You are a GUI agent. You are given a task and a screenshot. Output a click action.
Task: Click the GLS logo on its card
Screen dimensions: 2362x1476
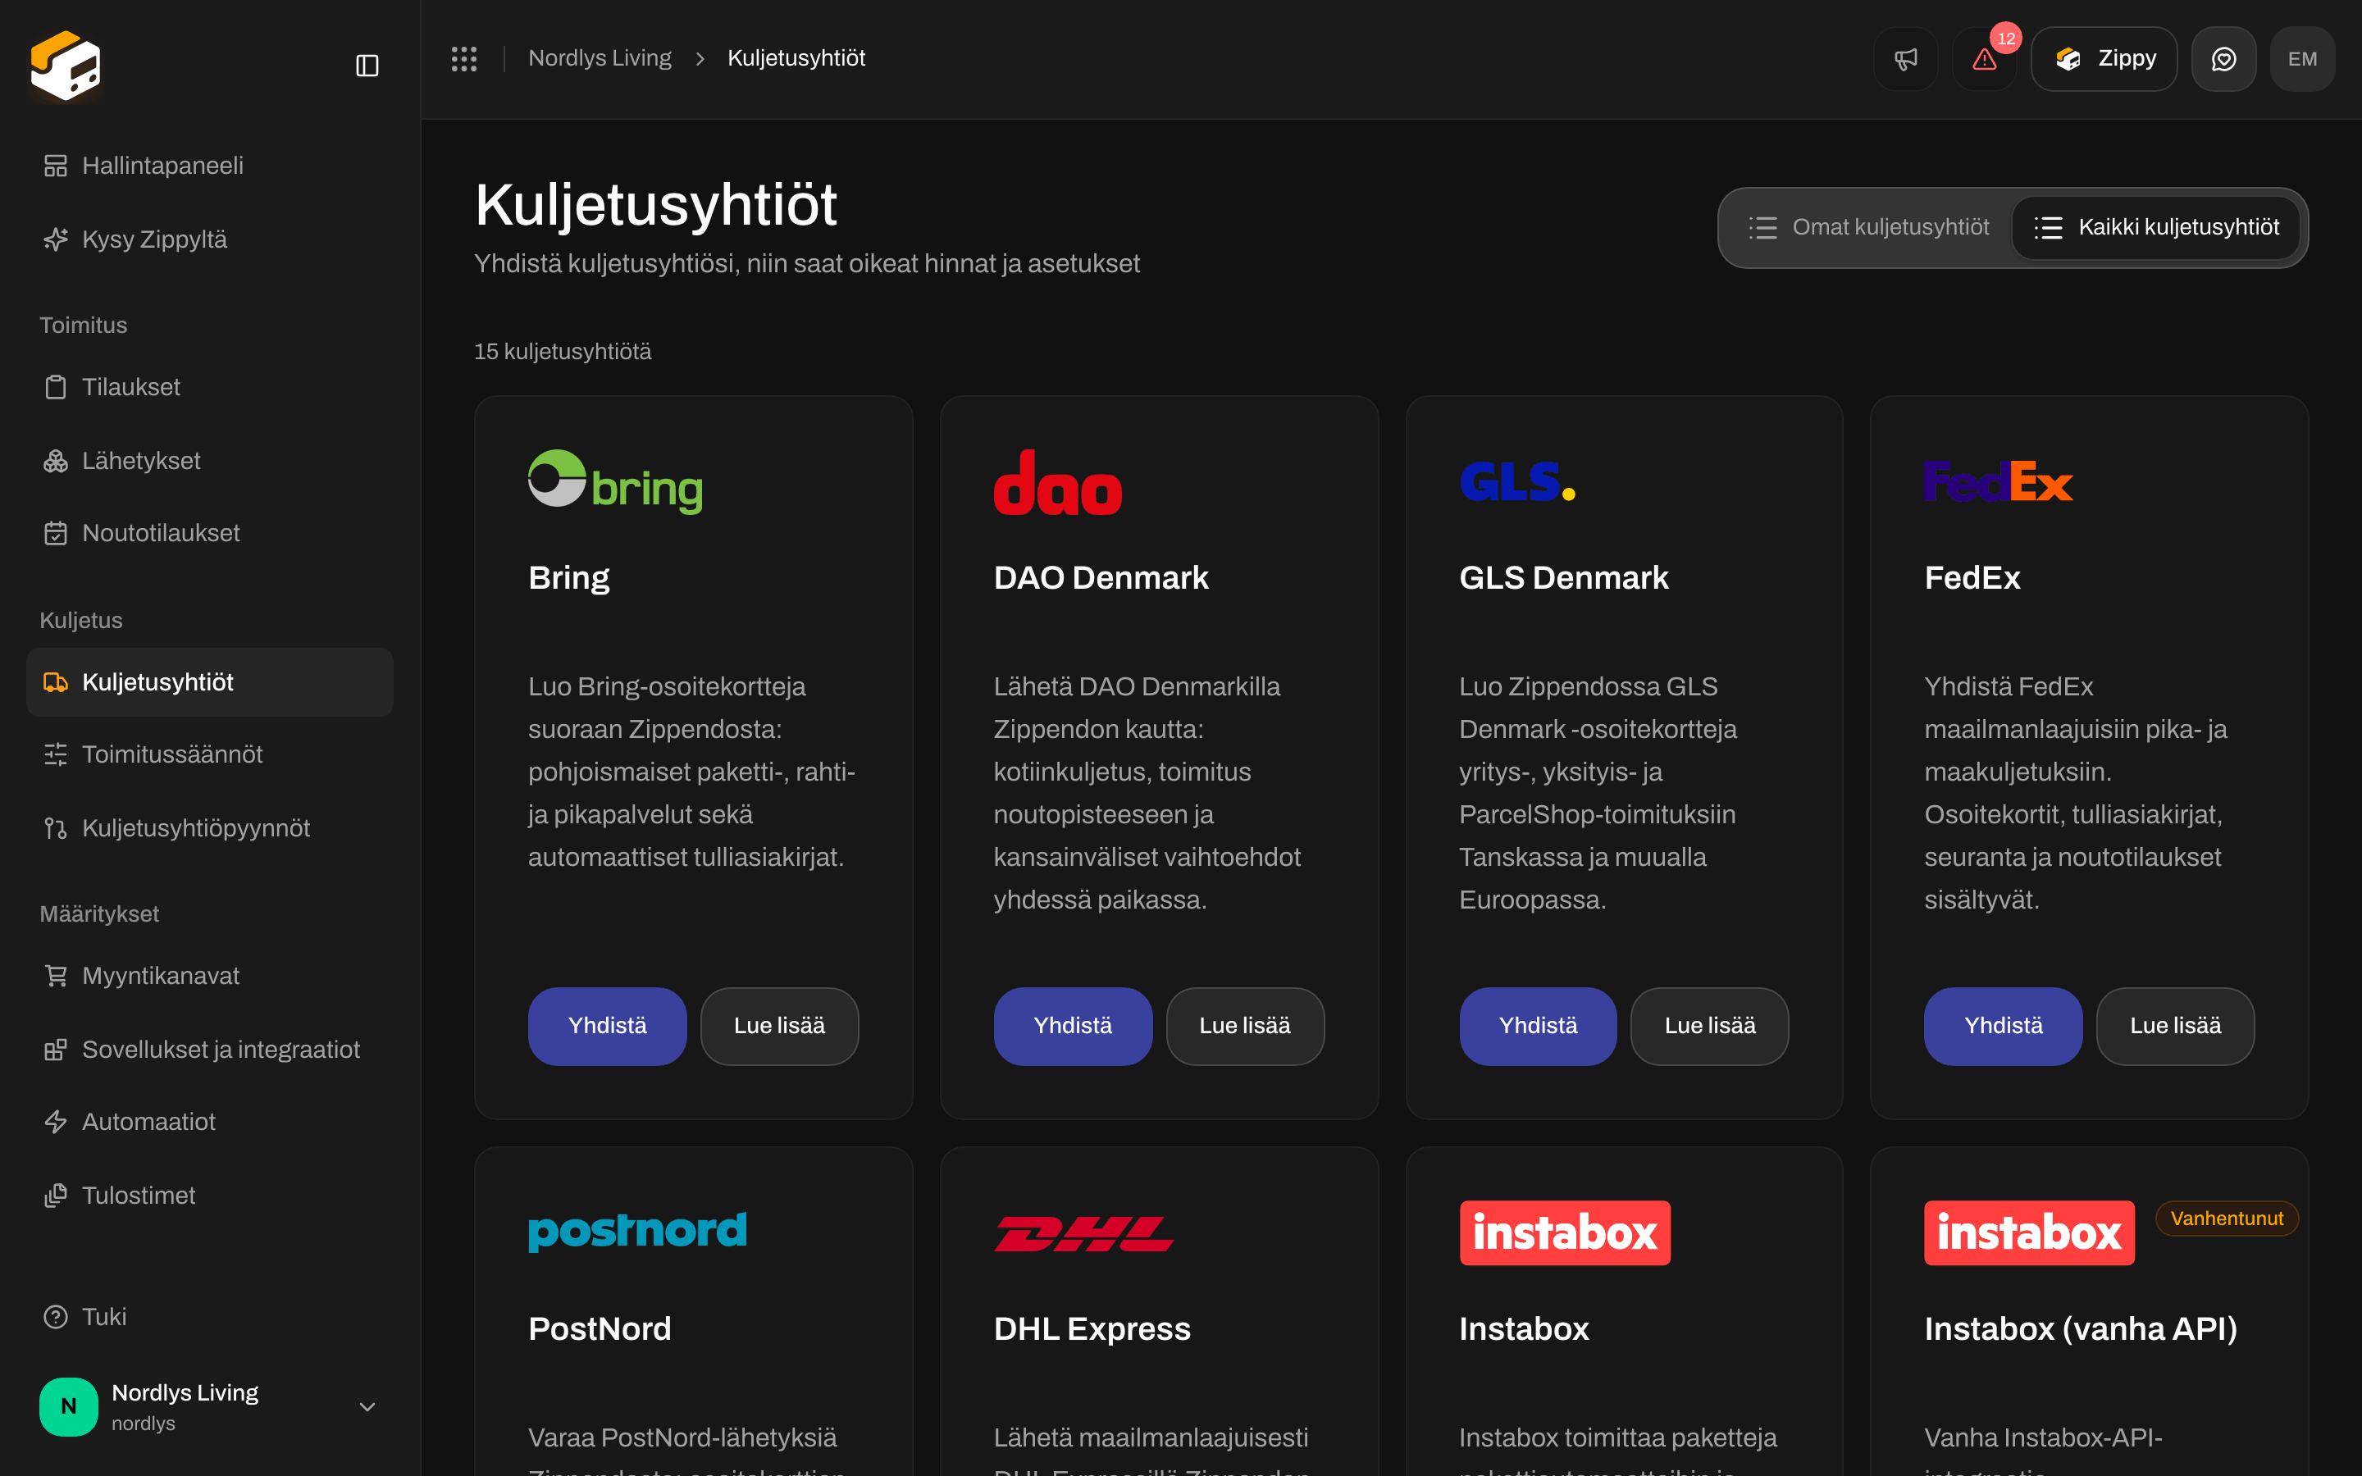tap(1516, 481)
